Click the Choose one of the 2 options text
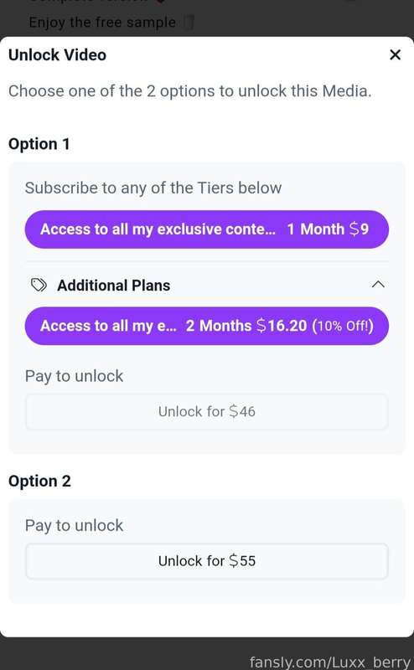Image resolution: width=414 pixels, height=670 pixels. (x=190, y=91)
